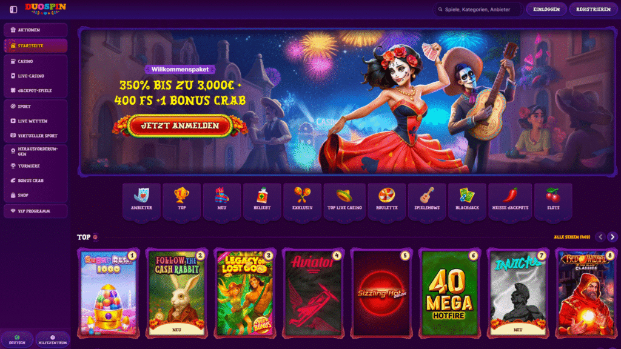Click the Registrieren button
The image size is (621, 349).
coord(593,9)
